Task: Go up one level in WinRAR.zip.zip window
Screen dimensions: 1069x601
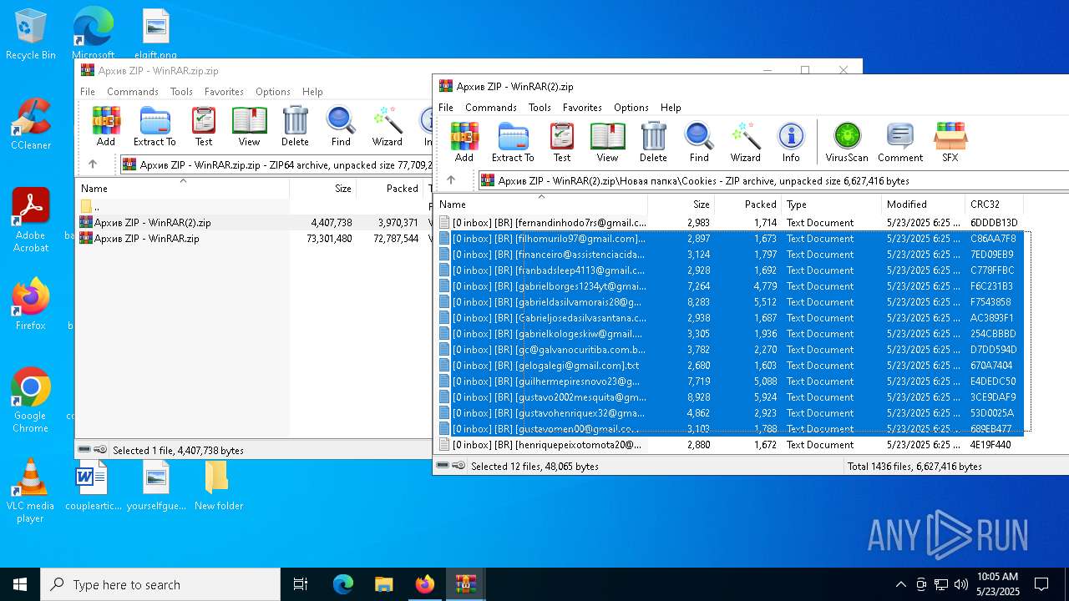Action: [93, 164]
